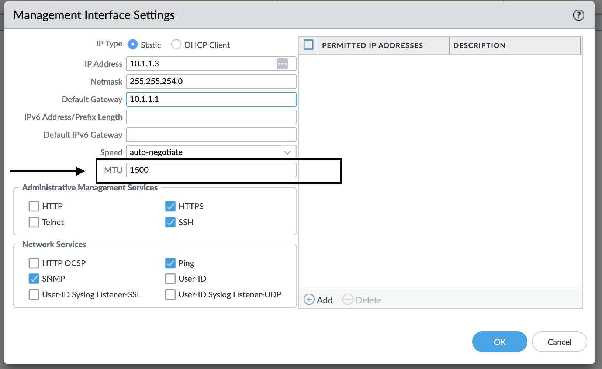Image resolution: width=602 pixels, height=369 pixels.
Task: Click the Permitted IP Addresses column header
Action: [x=373, y=45]
